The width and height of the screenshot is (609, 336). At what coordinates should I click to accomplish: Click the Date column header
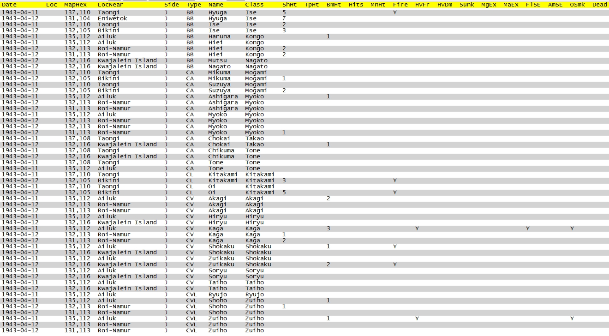(9, 5)
